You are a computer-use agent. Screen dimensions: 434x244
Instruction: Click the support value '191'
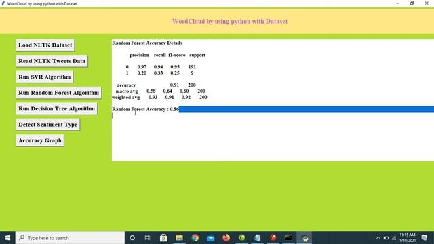(192, 67)
